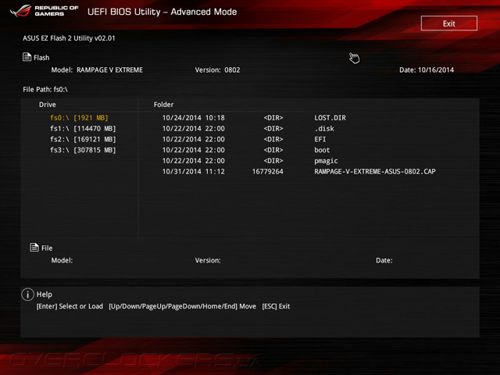Click the File Path fs0:\ text
This screenshot has height=375, width=500.
click(x=45, y=90)
